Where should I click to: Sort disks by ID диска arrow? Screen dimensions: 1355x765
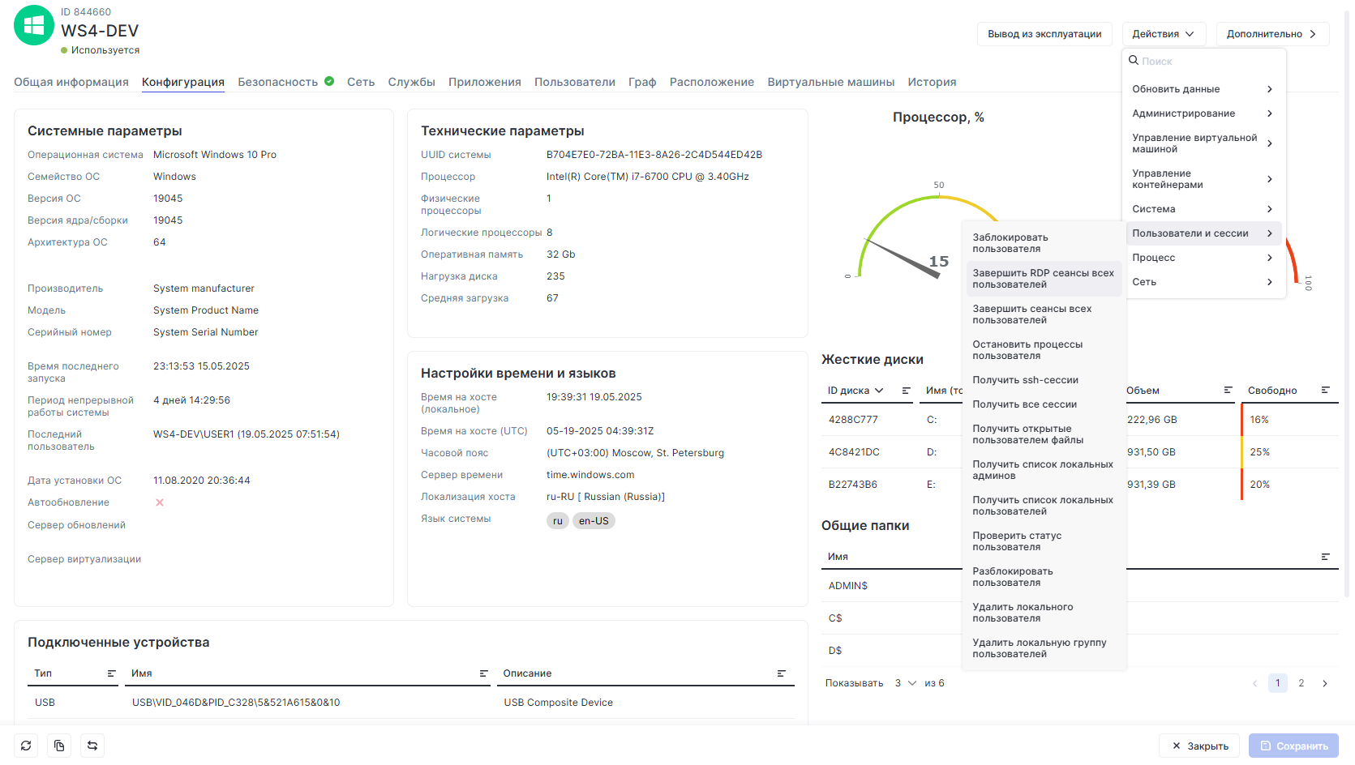879,391
